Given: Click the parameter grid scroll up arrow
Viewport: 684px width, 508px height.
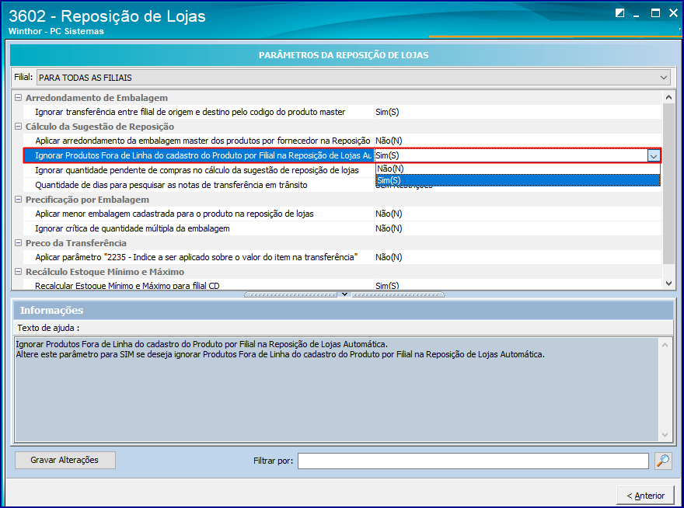Looking at the screenshot, I should tap(668, 98).
